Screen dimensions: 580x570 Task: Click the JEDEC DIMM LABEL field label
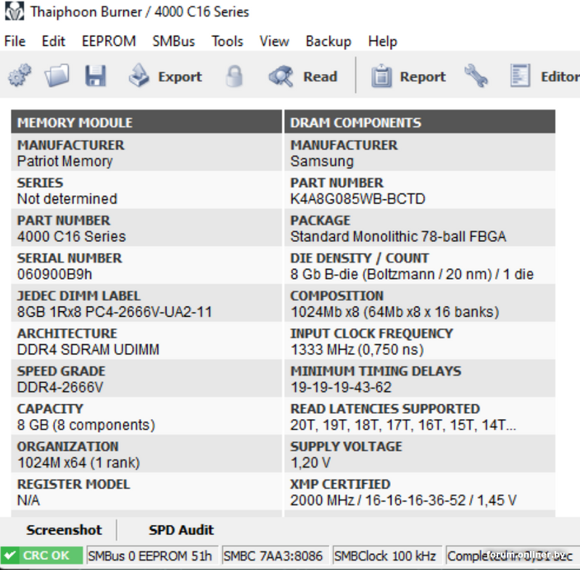[79, 296]
